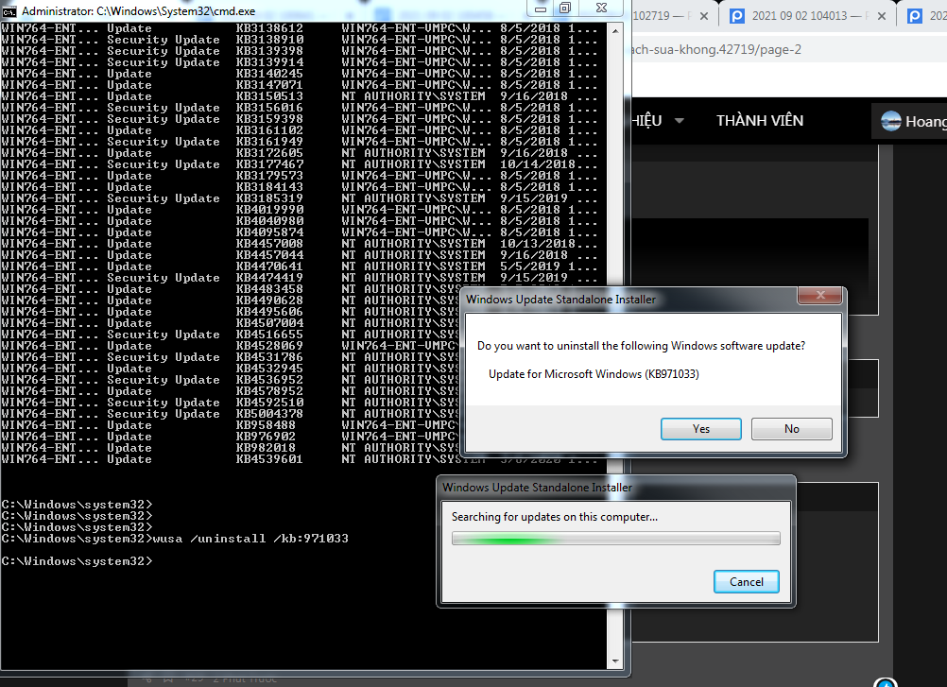Cancel the Searching for updates dialog
The image size is (947, 687).
point(746,581)
